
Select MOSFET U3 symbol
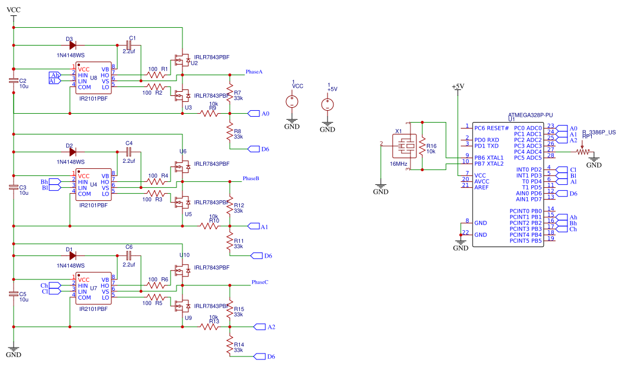pyautogui.click(x=182, y=95)
